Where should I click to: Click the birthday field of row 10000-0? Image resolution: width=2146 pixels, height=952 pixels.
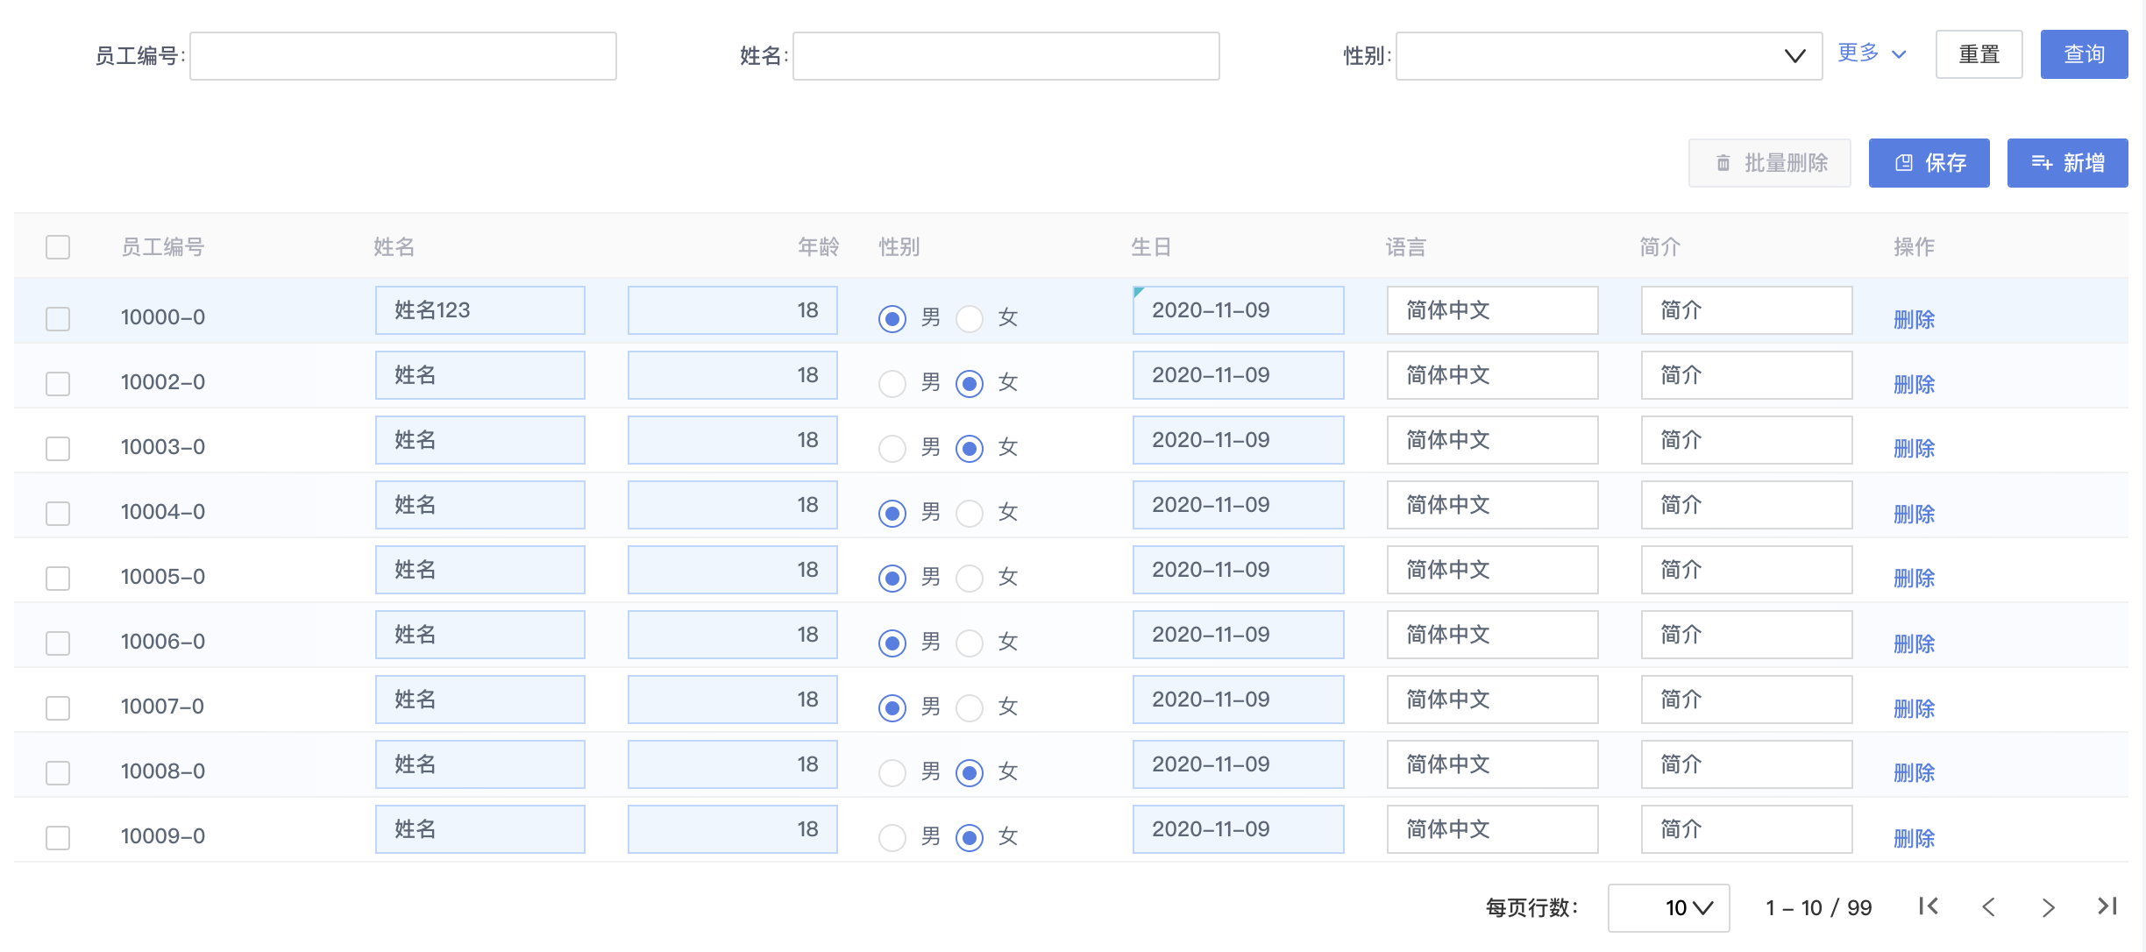(1238, 310)
